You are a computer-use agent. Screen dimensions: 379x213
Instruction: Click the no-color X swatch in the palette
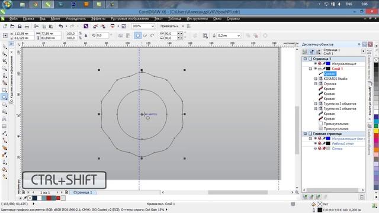[x=377, y=60]
